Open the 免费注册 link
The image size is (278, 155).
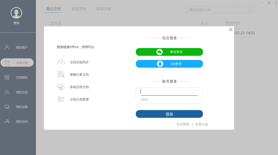point(201,124)
